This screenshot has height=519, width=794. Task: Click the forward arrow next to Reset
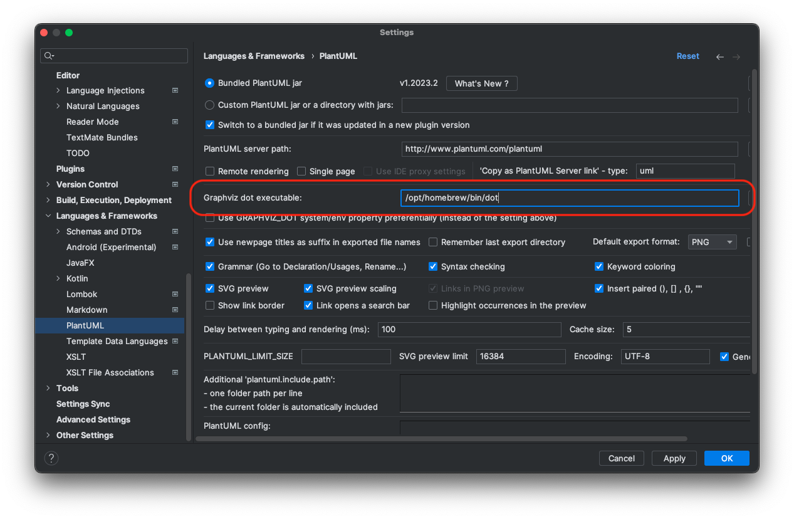pos(736,57)
